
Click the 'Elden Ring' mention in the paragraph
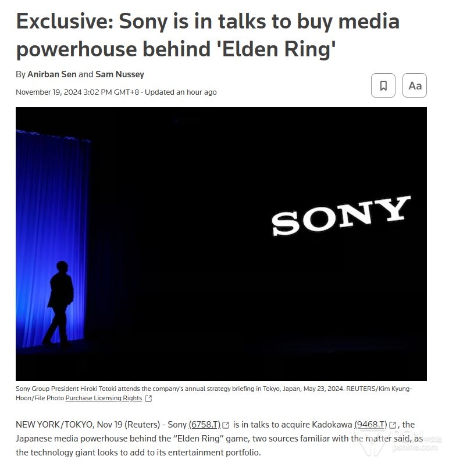pyautogui.click(x=199, y=439)
